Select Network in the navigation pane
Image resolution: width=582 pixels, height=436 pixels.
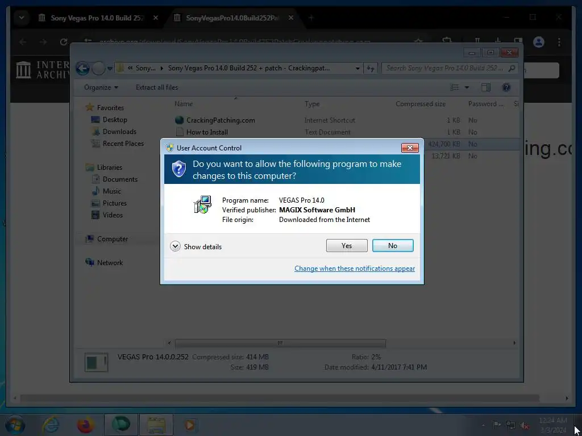[x=110, y=262]
